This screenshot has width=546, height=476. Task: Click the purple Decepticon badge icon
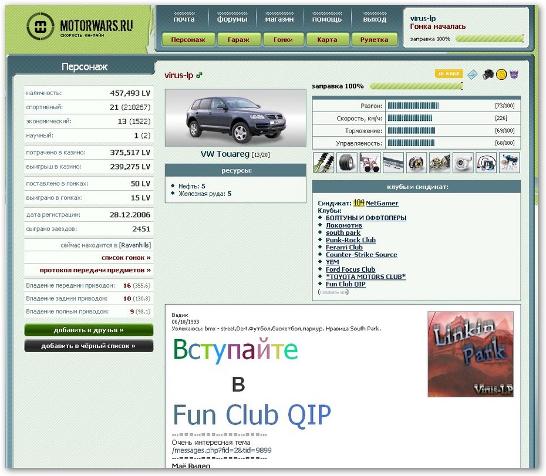click(x=514, y=74)
